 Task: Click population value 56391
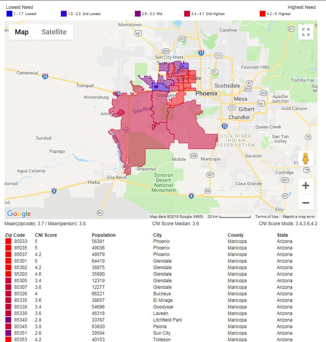pyautogui.click(x=98, y=241)
